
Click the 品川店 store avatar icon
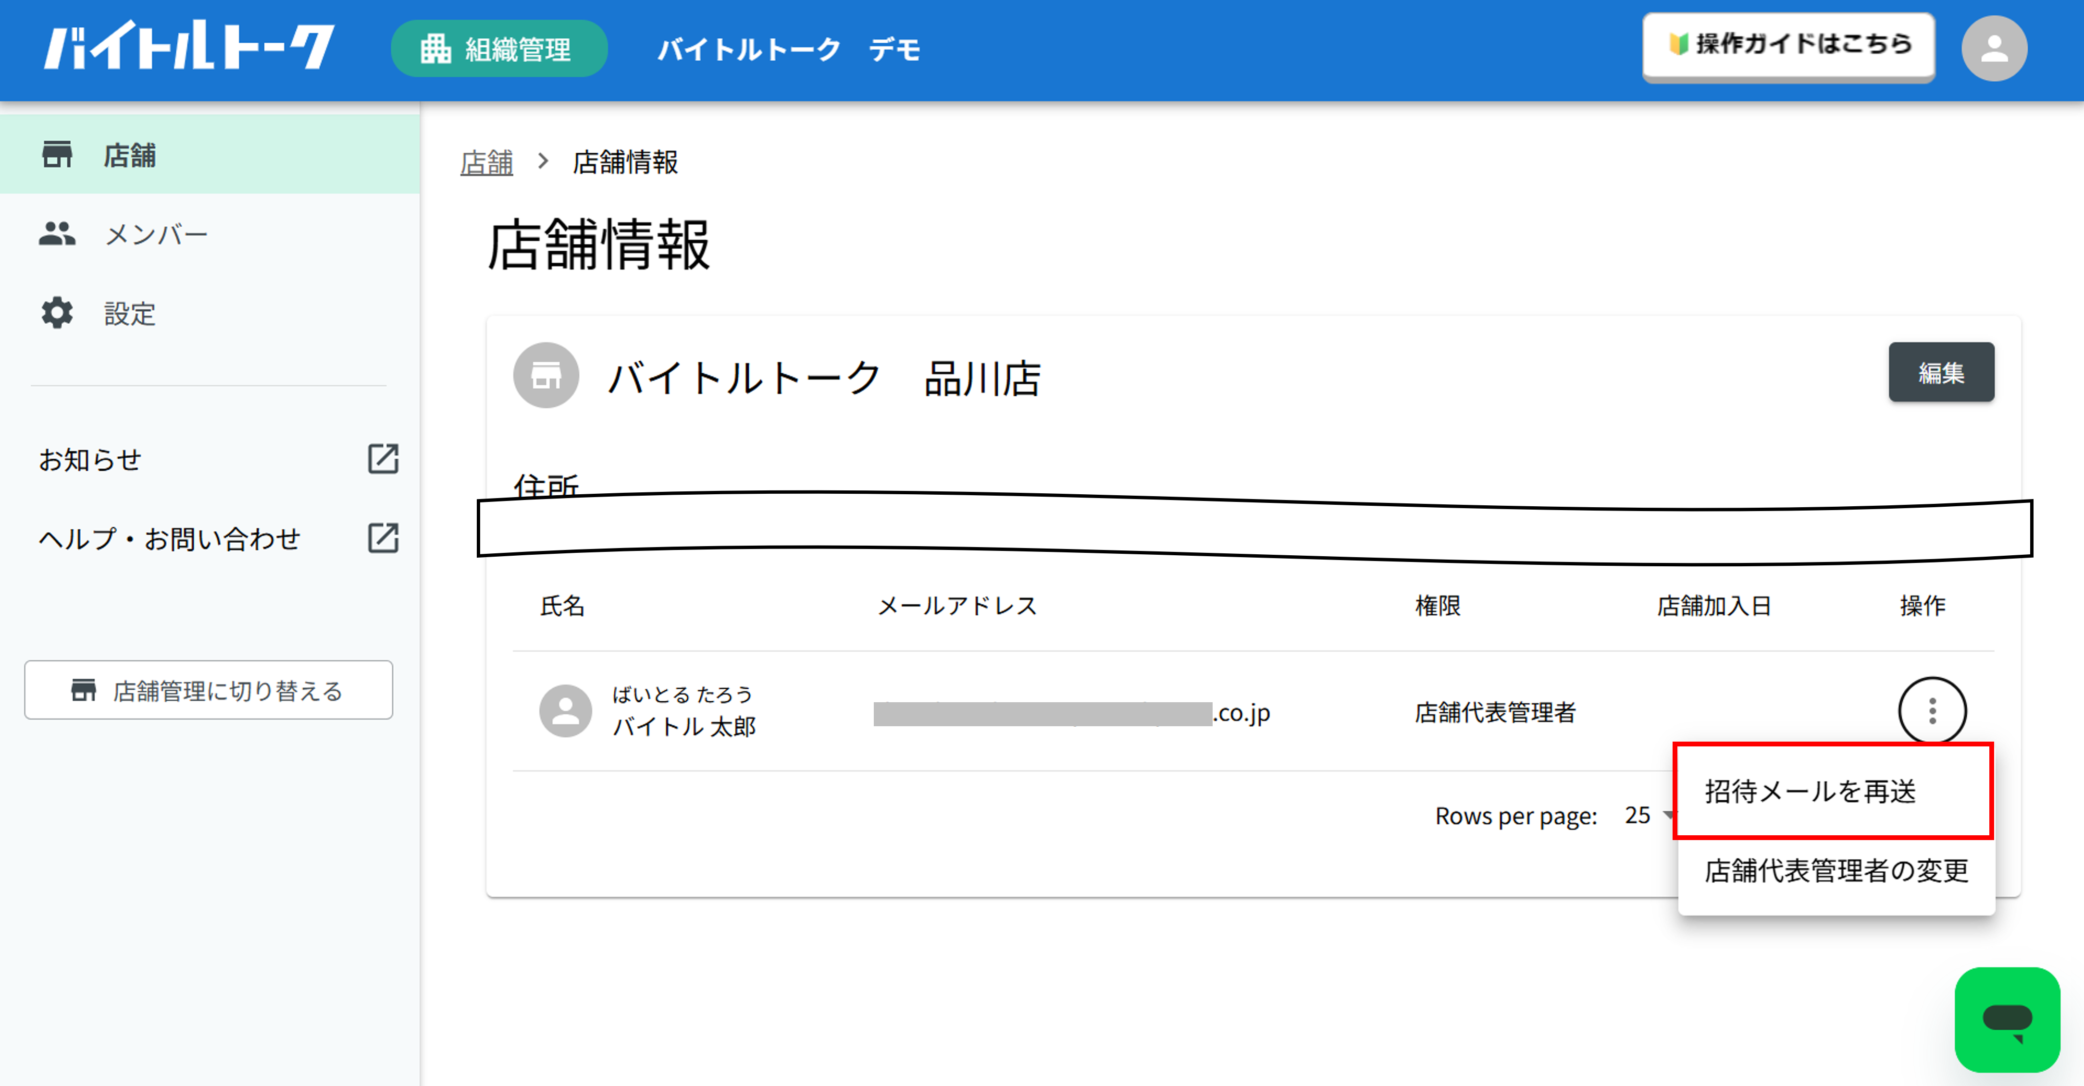click(x=546, y=375)
